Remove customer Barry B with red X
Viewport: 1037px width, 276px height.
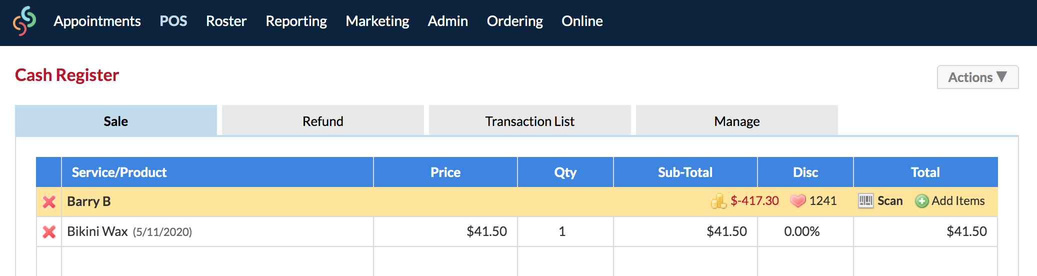tap(49, 201)
